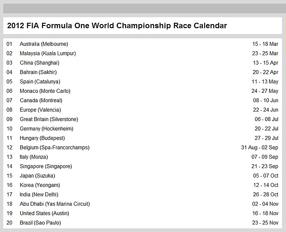Click the calendar title heading
Image resolution: width=286 pixels, height=232 pixels.
[x=117, y=26]
